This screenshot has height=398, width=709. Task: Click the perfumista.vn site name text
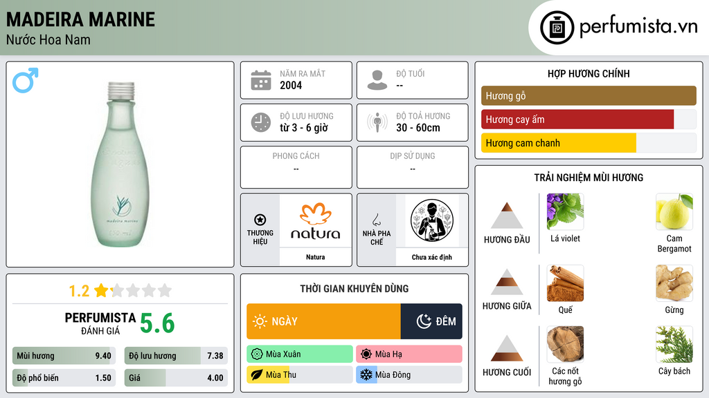point(638,27)
